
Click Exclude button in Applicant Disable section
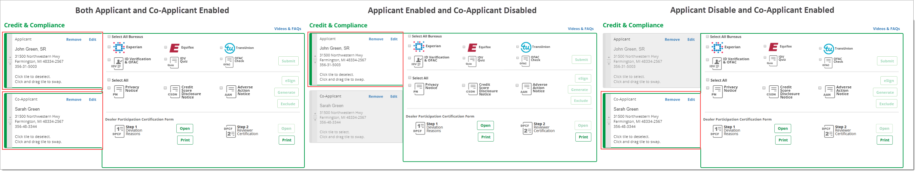tap(887, 104)
